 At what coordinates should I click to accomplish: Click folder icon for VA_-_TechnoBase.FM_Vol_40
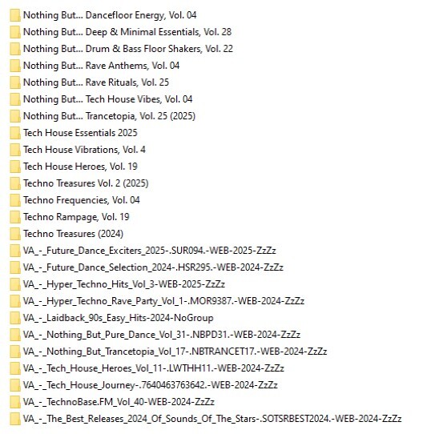(x=15, y=402)
